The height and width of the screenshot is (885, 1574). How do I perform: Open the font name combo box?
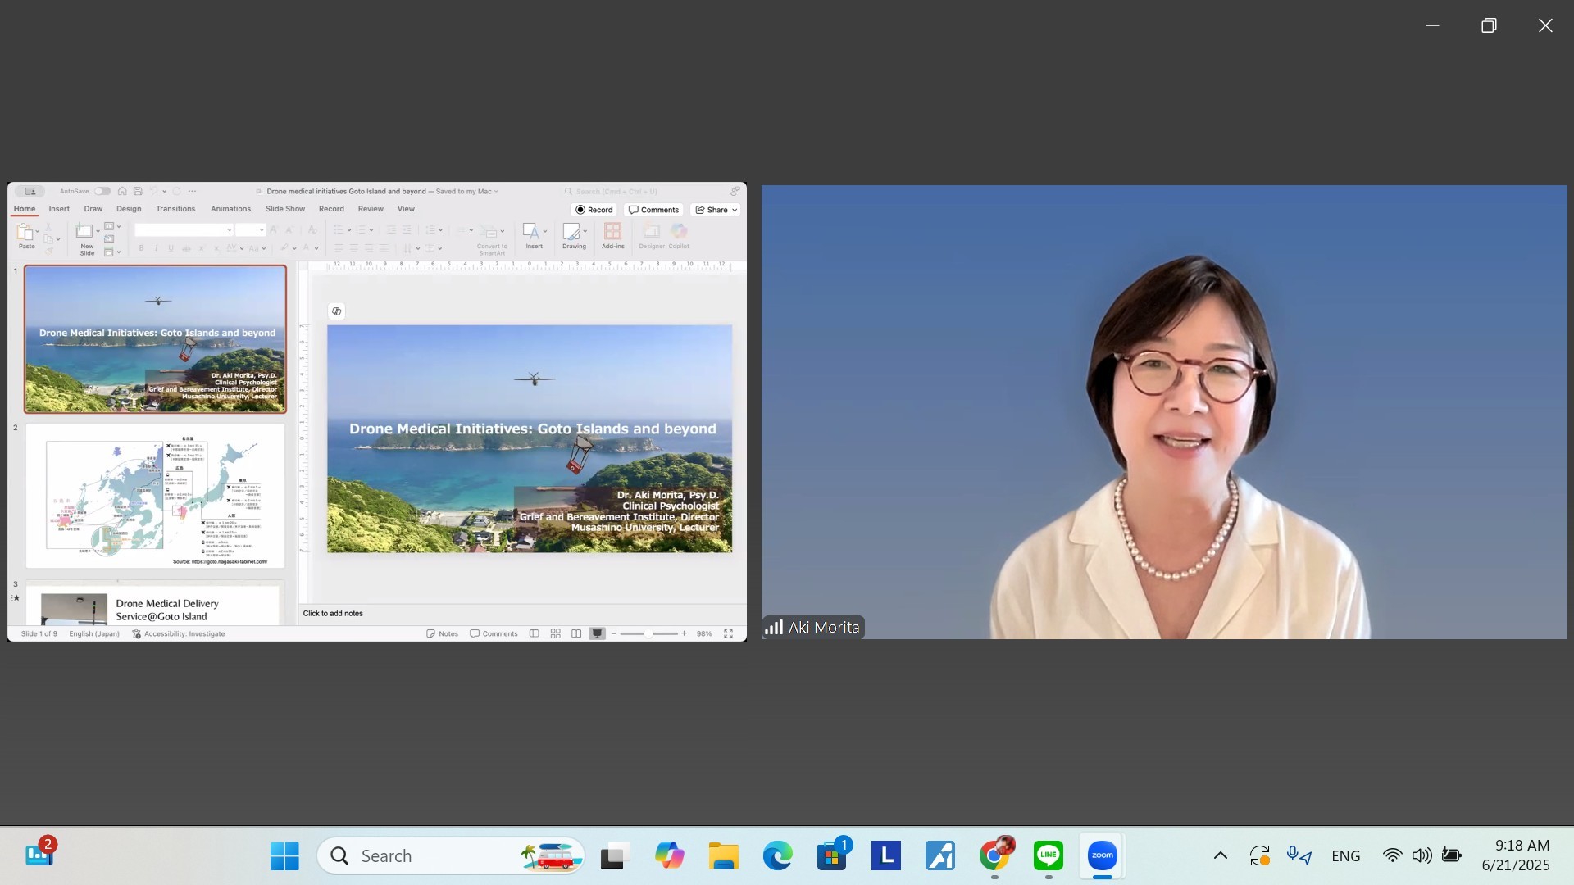click(x=184, y=230)
